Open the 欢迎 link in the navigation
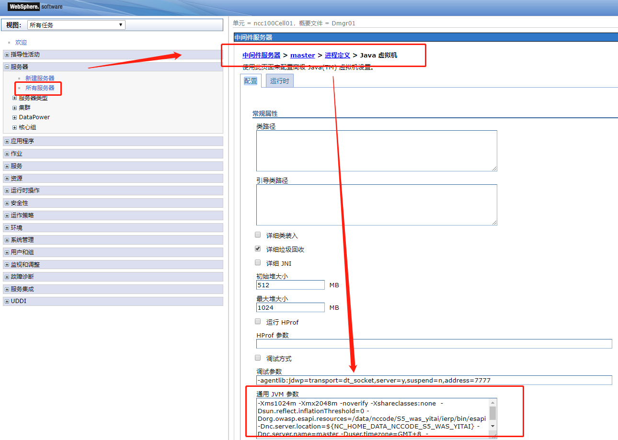The image size is (618, 440). (x=21, y=43)
